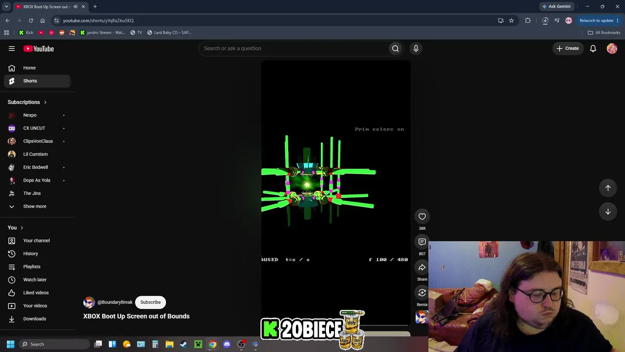This screenshot has width=625, height=352.
Task: Open the Lard Baby CD bookmark
Action: coord(169,33)
